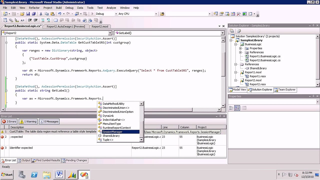Open the Properties panel object dropdown
Viewport: 320px width, 180px height.
coord(317,102)
